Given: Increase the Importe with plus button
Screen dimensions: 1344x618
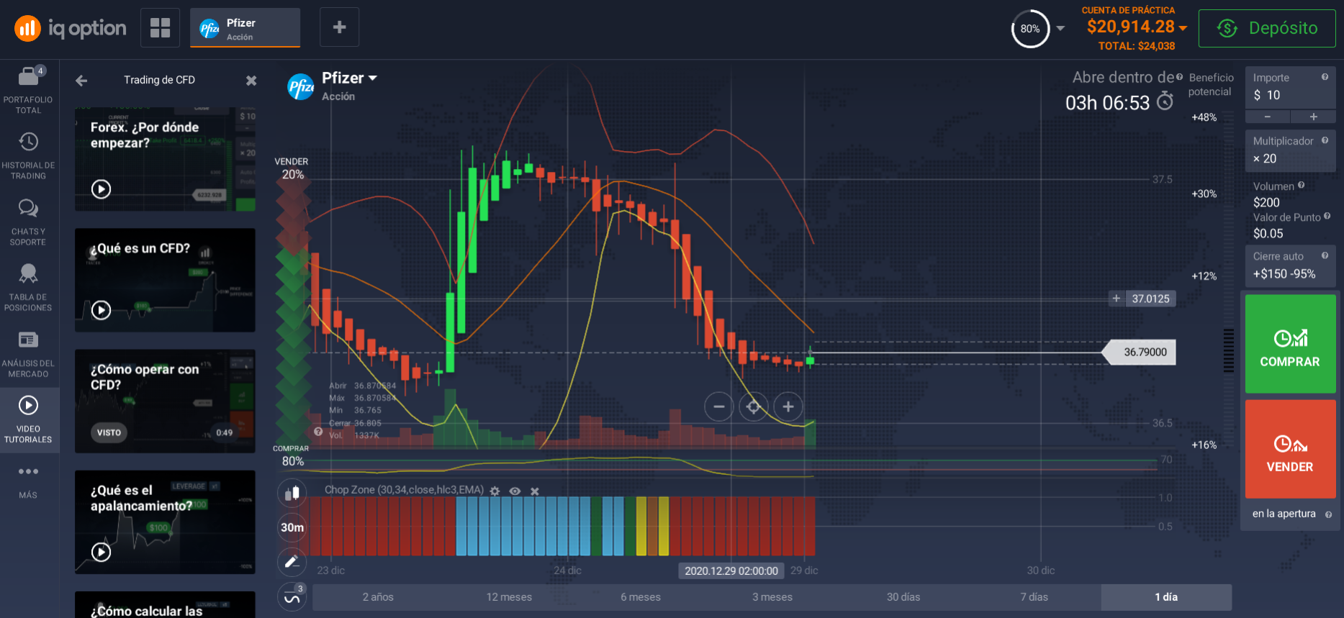Looking at the screenshot, I should (x=1313, y=117).
